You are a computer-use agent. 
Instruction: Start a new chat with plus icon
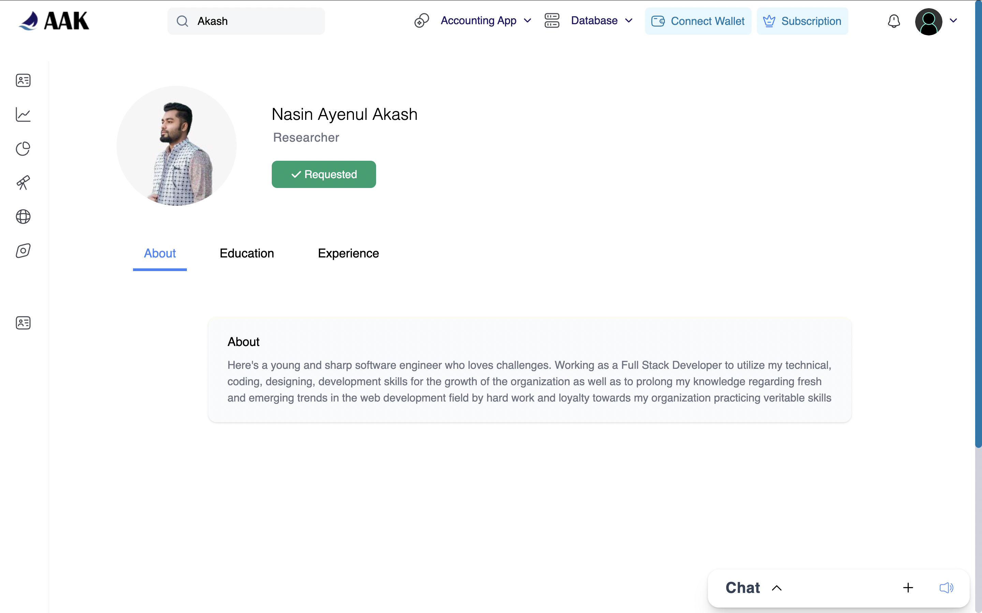[x=908, y=588]
